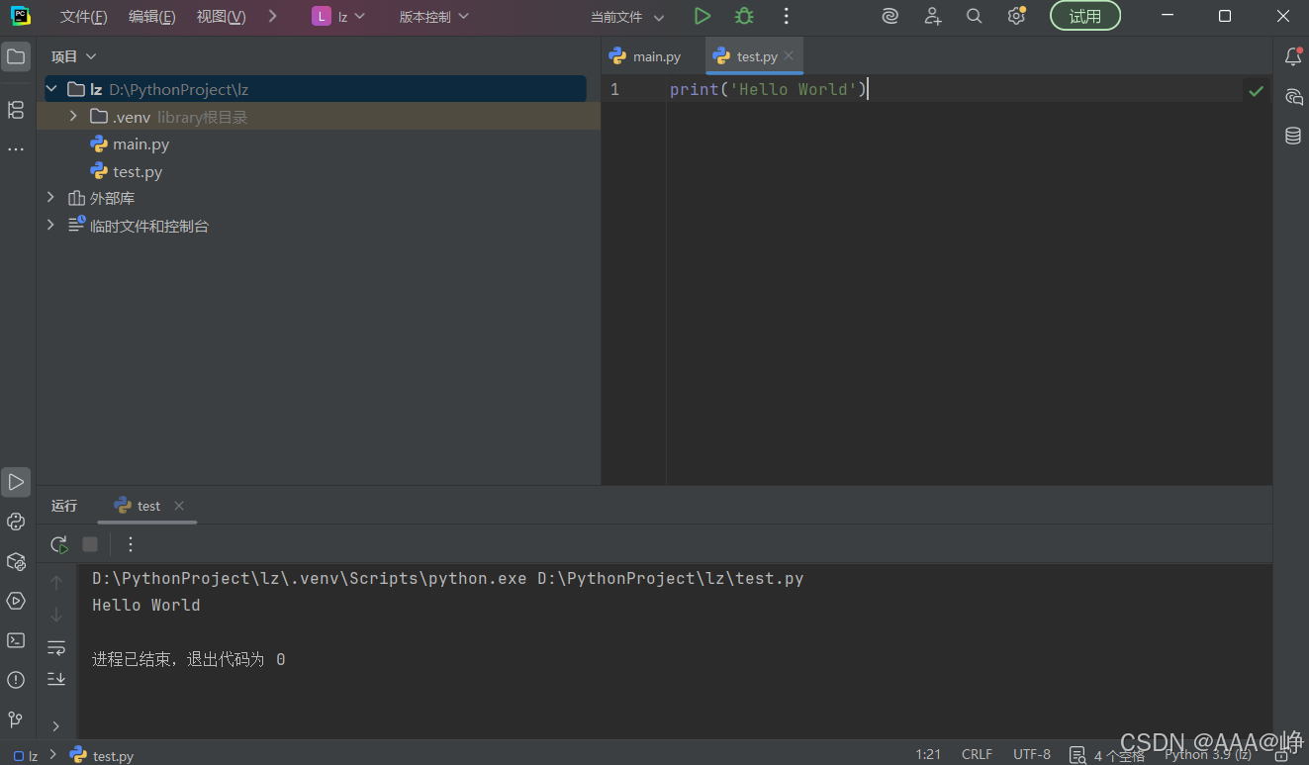
Task: Rerun test with the rerun icon
Action: [x=59, y=544]
